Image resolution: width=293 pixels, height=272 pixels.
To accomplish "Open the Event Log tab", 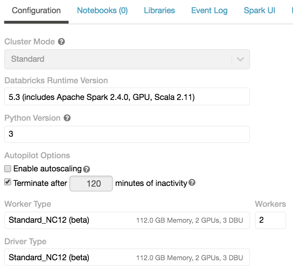I will (209, 10).
